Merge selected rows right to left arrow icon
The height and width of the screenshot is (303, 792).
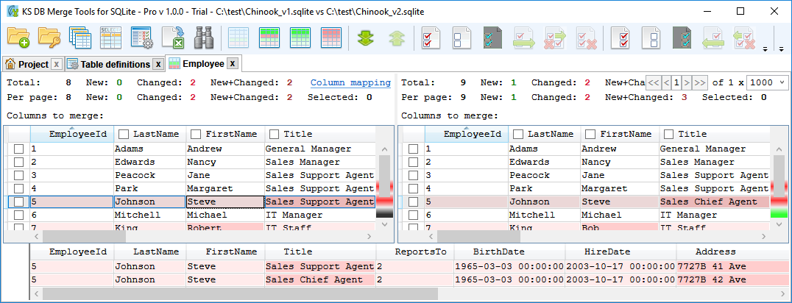pos(713,38)
